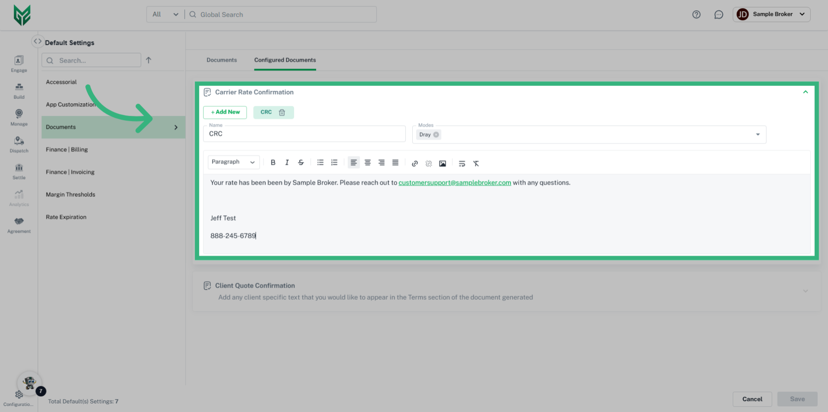Select the Analytics sidebar icon

tap(19, 198)
